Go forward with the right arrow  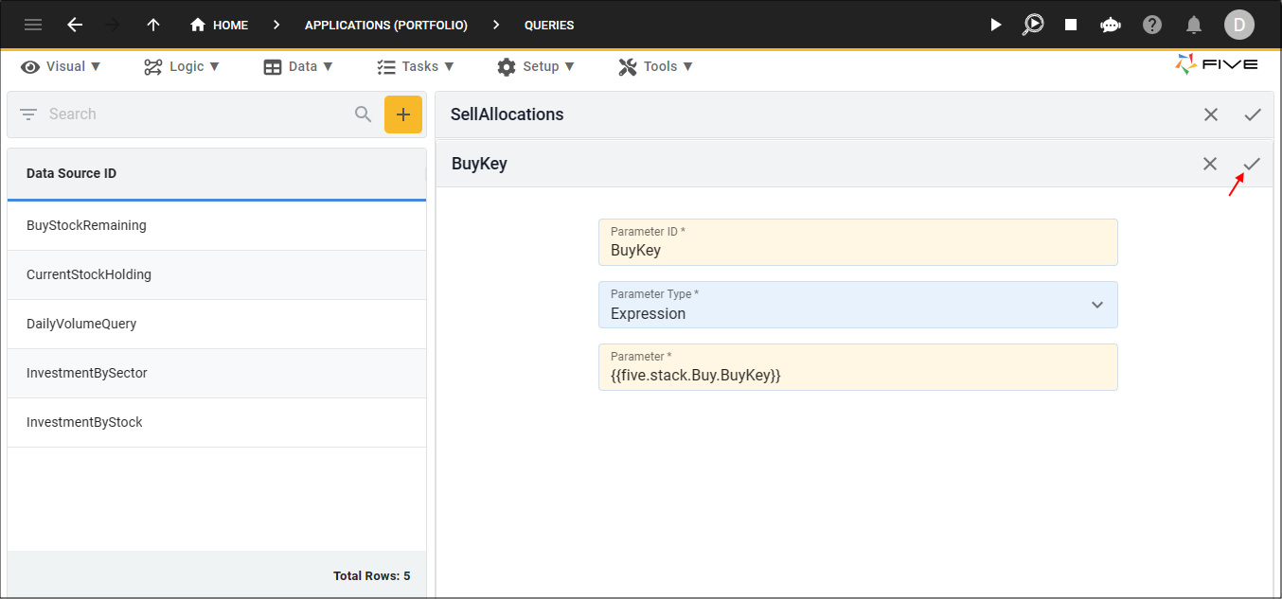[113, 25]
